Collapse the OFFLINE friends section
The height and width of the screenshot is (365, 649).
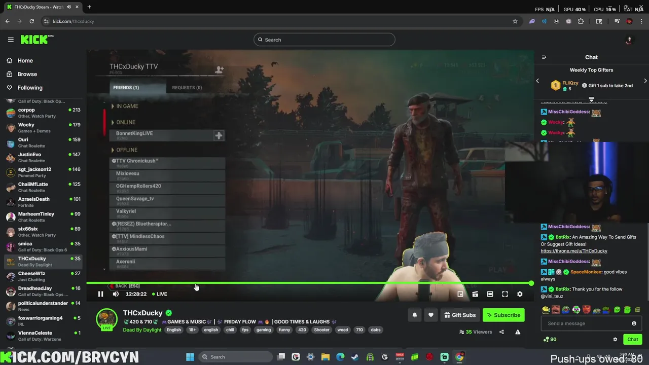[x=124, y=150]
